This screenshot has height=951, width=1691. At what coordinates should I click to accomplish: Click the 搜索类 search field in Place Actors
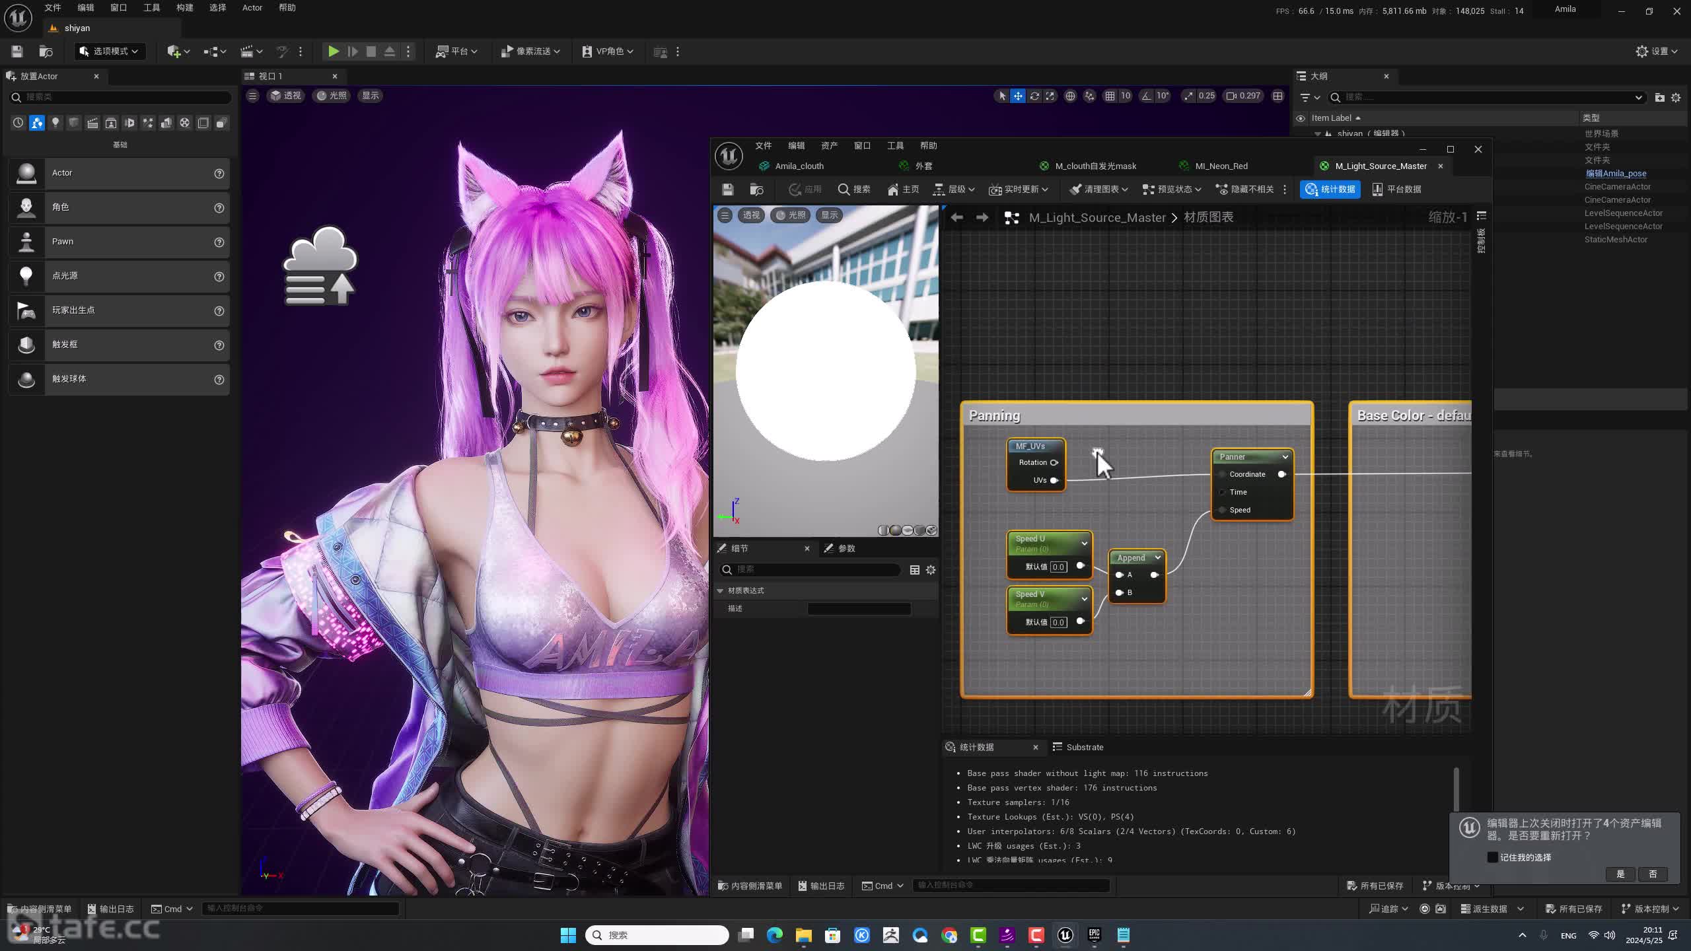click(121, 96)
